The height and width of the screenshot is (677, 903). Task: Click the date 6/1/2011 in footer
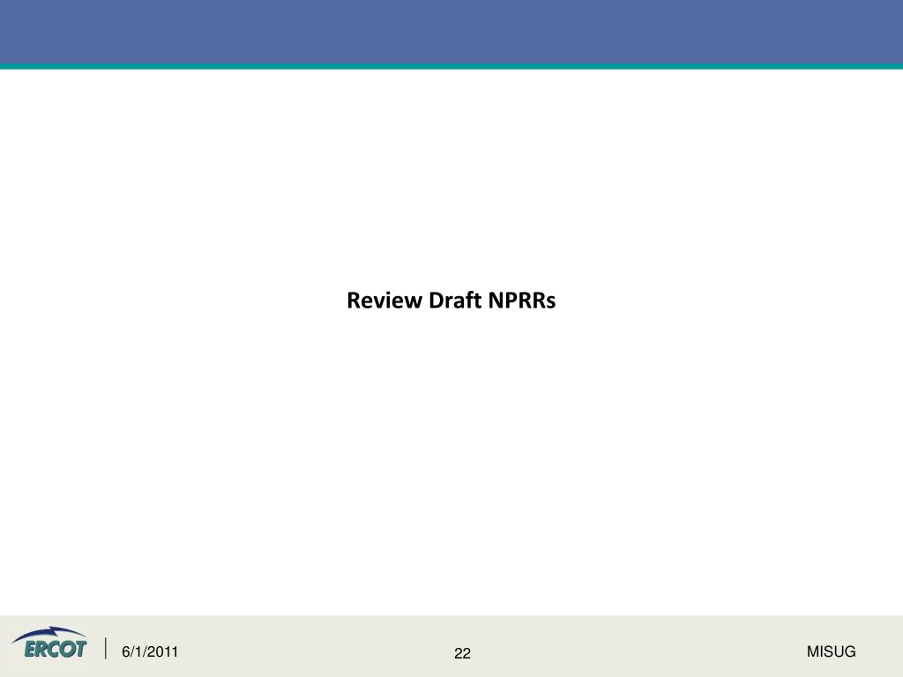(150, 651)
